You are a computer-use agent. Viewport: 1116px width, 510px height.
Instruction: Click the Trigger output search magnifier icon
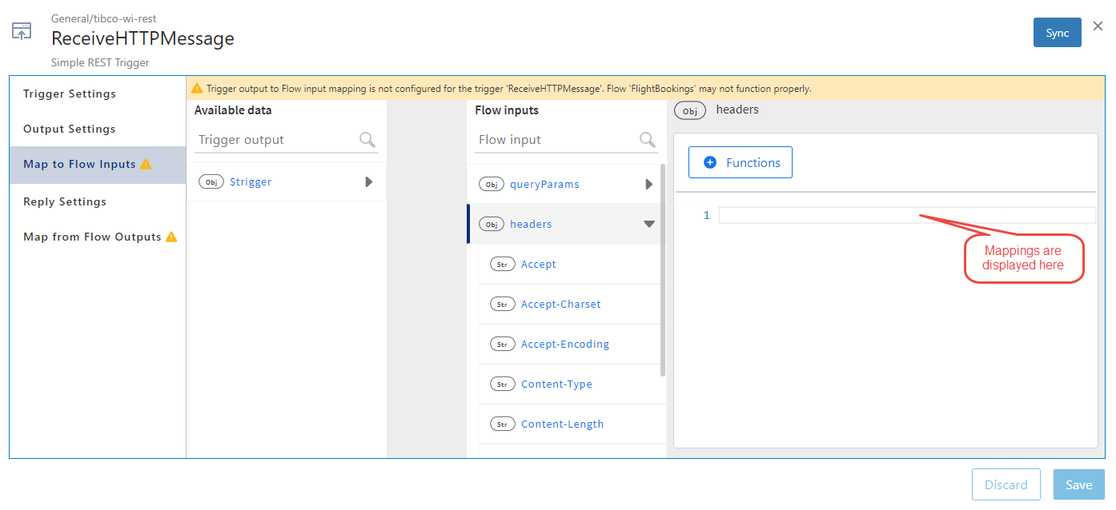point(367,140)
